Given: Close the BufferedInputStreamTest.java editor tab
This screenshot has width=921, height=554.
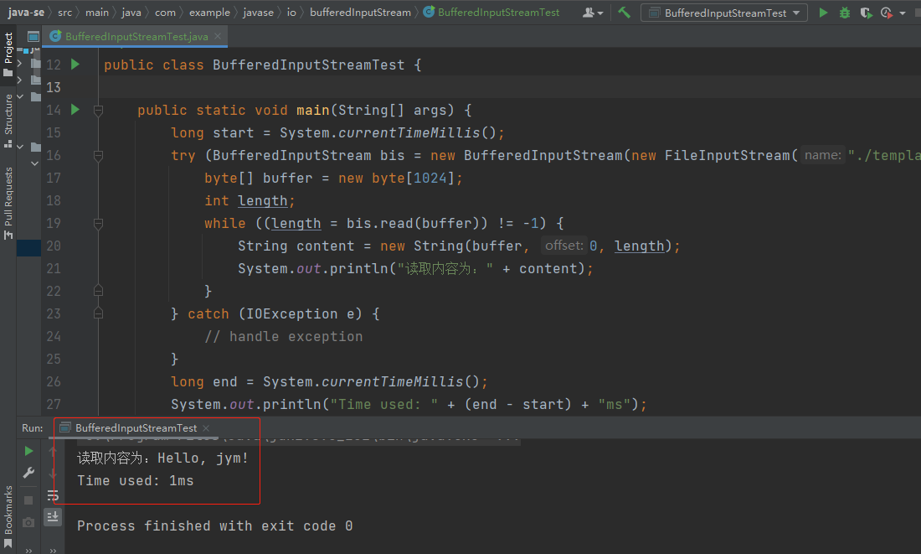Looking at the screenshot, I should (218, 37).
